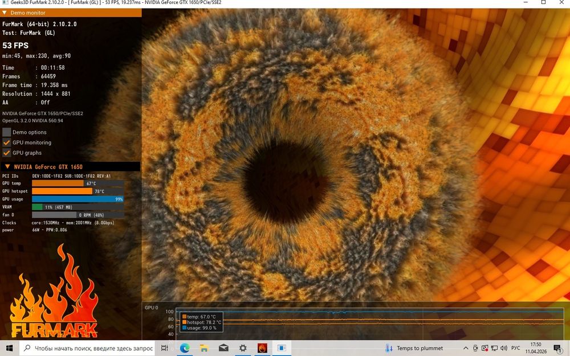This screenshot has width=570, height=356.
Task: Open the Windows Start menu
Action: (9, 348)
